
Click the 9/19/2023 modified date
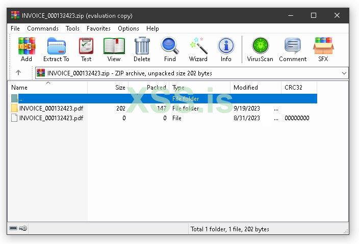[x=247, y=108]
